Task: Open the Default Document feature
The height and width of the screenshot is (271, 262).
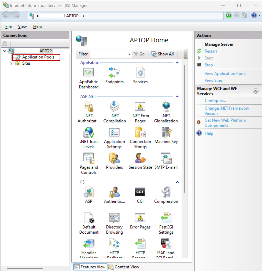Action: [89, 223]
